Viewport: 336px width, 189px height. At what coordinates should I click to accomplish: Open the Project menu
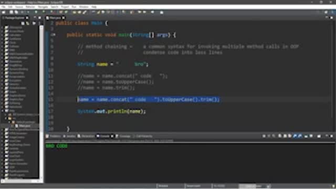pos(65,7)
